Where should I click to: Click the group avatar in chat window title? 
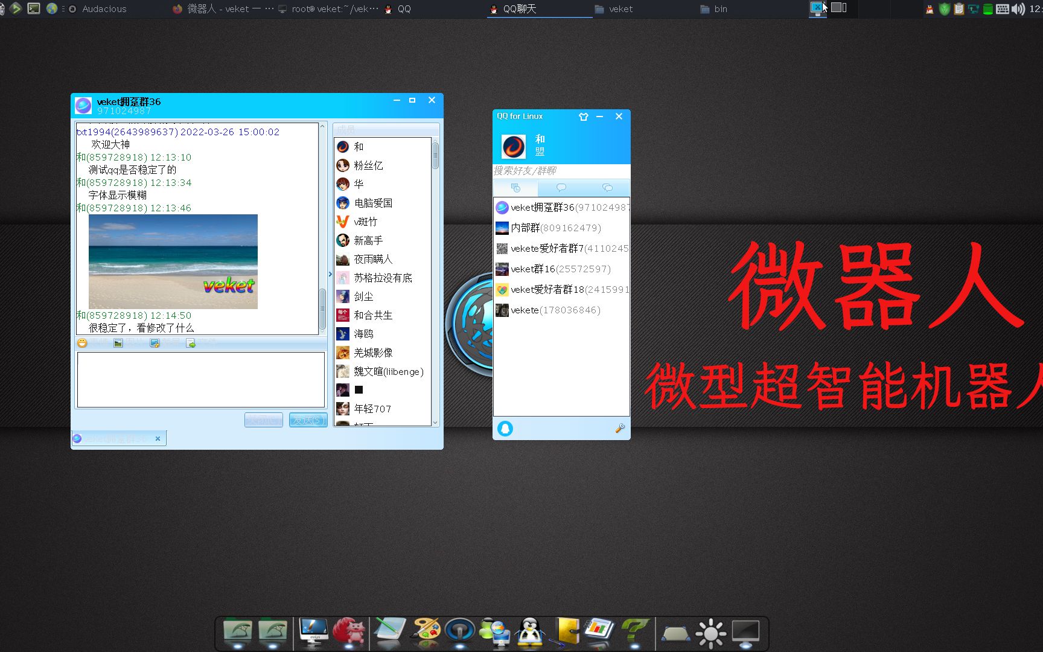point(83,105)
